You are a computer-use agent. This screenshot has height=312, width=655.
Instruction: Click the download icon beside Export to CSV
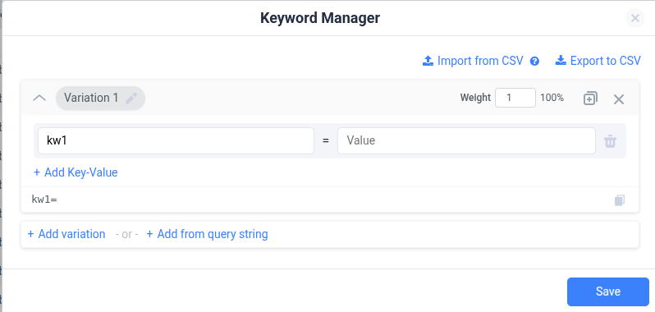[560, 61]
